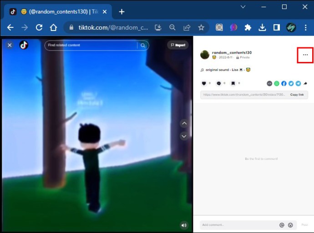Viewport: 314px width, 233px height.
Task: Share video via Twitter icon
Action: (x=291, y=83)
